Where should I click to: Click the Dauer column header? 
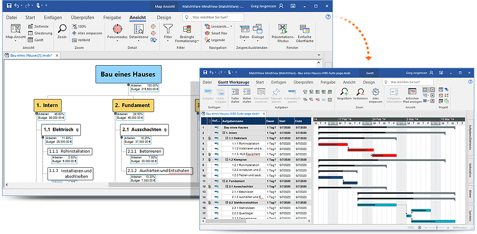point(271,121)
